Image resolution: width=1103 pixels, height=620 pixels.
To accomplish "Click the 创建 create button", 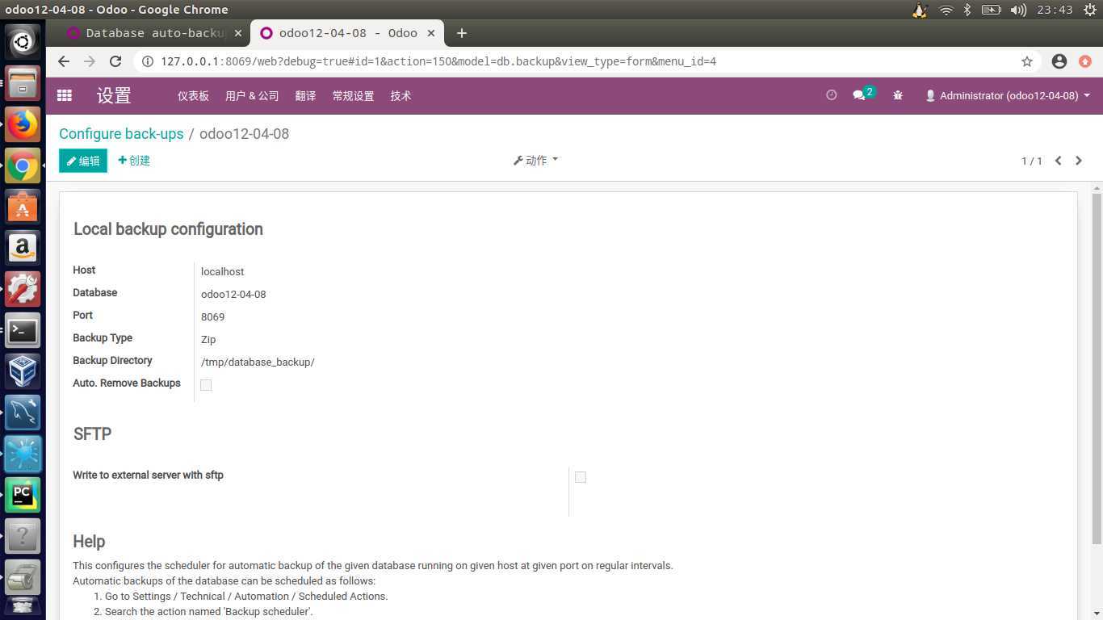I will (134, 161).
